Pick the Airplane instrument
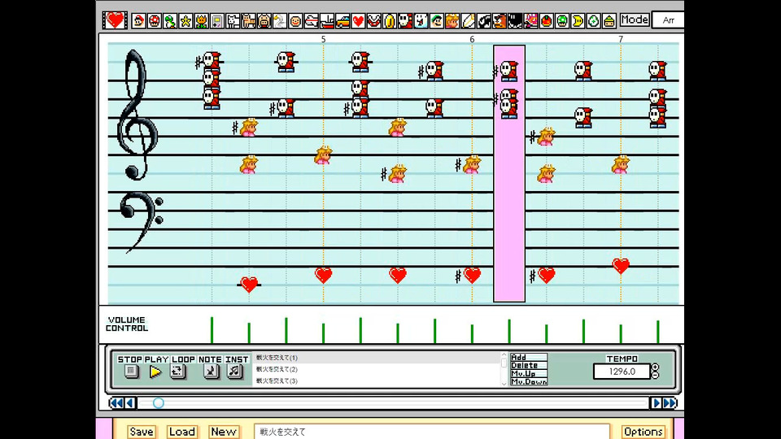The height and width of the screenshot is (439, 781). point(312,21)
